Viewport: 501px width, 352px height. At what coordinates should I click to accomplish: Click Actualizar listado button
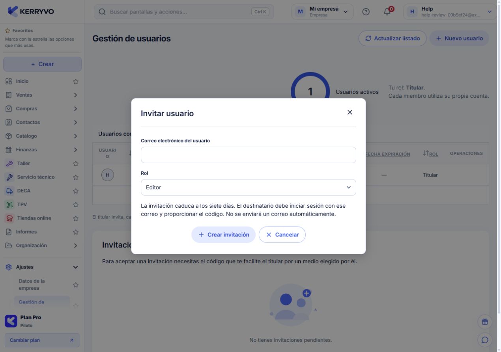click(393, 38)
